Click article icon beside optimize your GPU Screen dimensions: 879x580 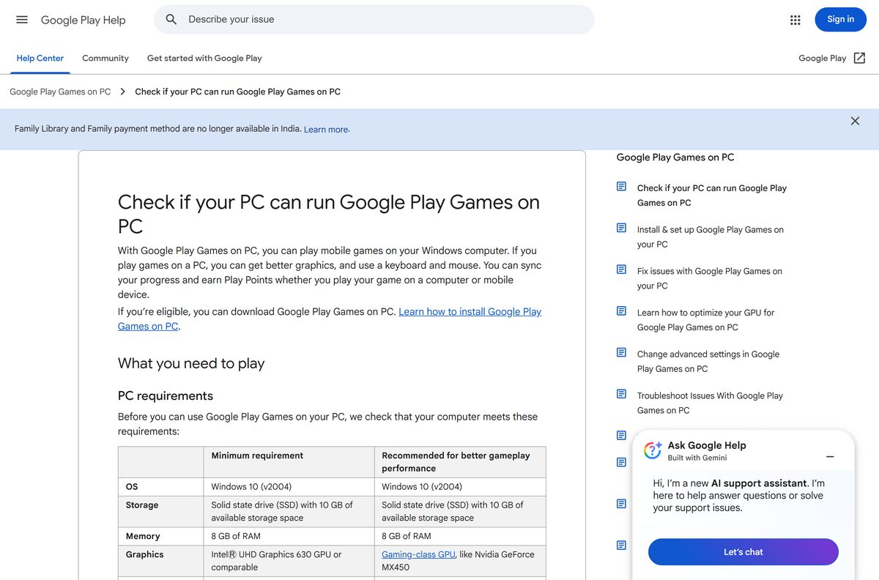click(621, 311)
